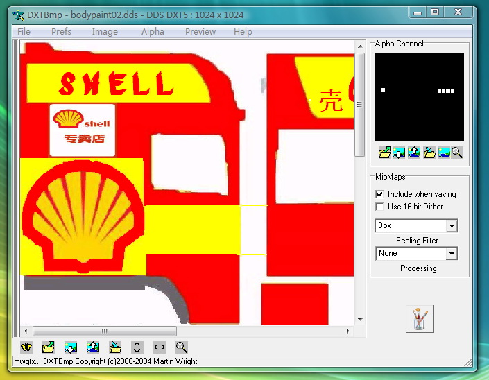This screenshot has height=380, width=489.
Task: Click the Alpha Channel black preview thumbnail
Action: [419, 97]
